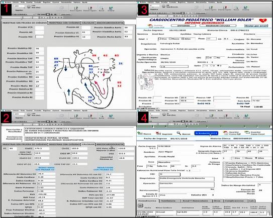273x218 pixels.
Task: Click Eliminar registro icon in window 4 toolbar
Action: (x=226, y=116)
